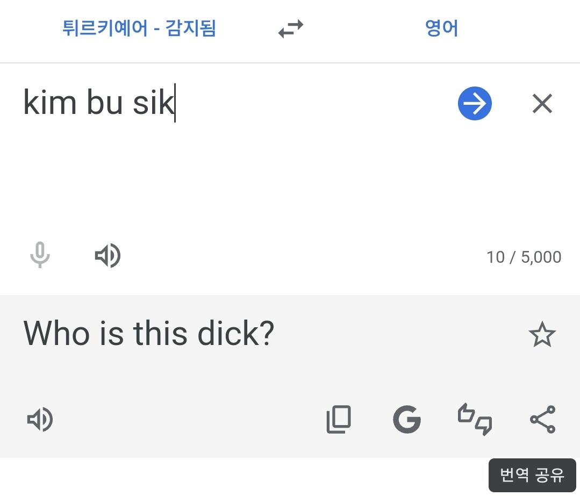
Task: Open the thumbs up/down translation feedback
Action: pyautogui.click(x=475, y=420)
